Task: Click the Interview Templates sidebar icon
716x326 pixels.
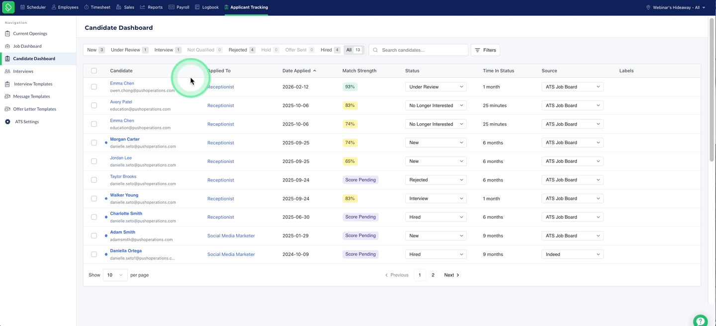Action: click(7, 84)
